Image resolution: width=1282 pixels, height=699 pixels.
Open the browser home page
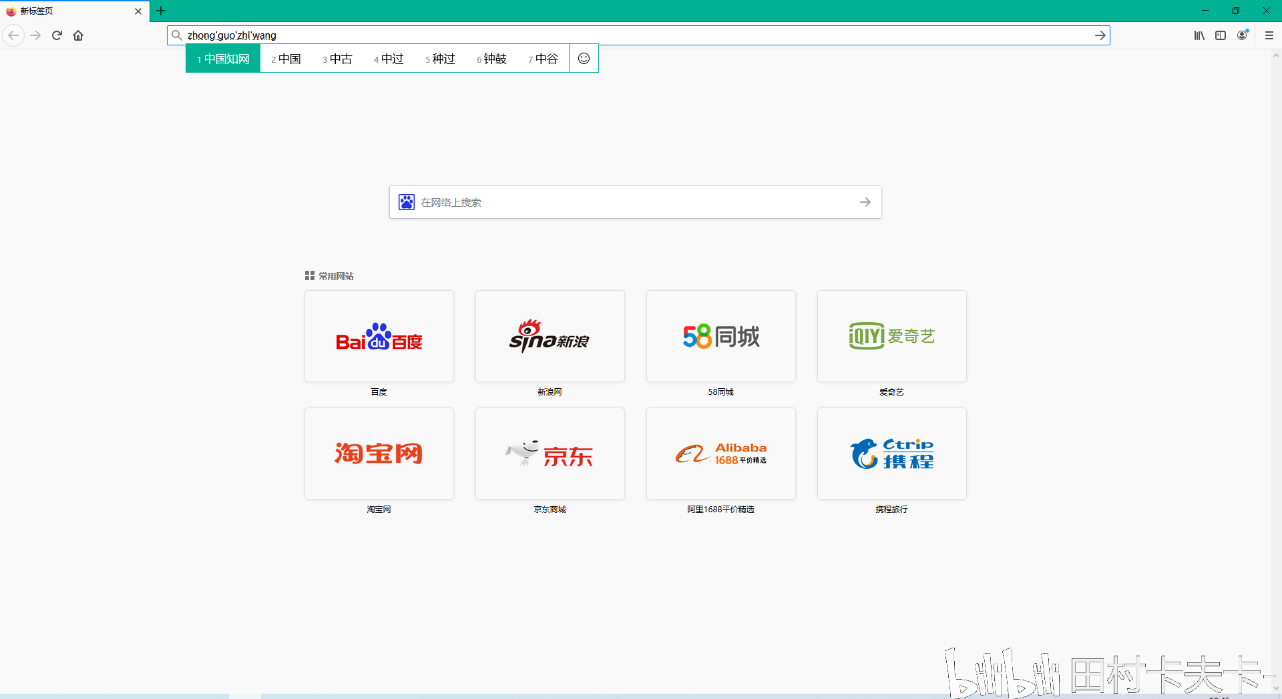(78, 35)
